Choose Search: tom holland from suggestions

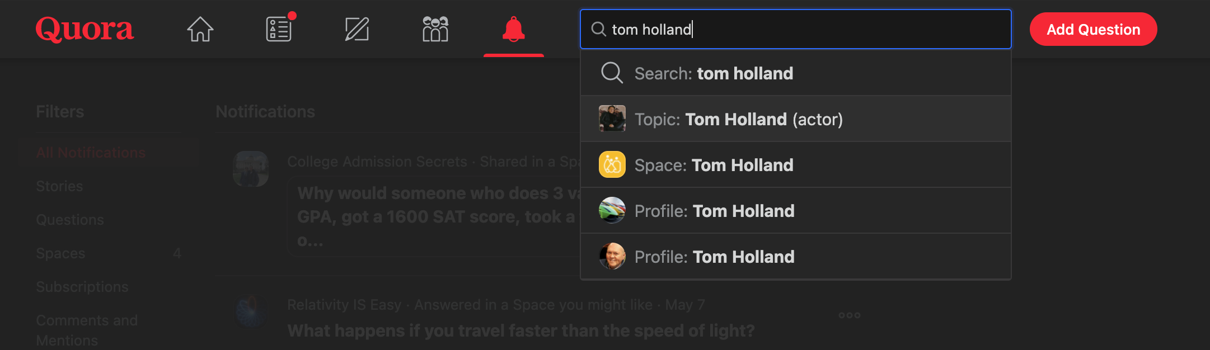[714, 73]
